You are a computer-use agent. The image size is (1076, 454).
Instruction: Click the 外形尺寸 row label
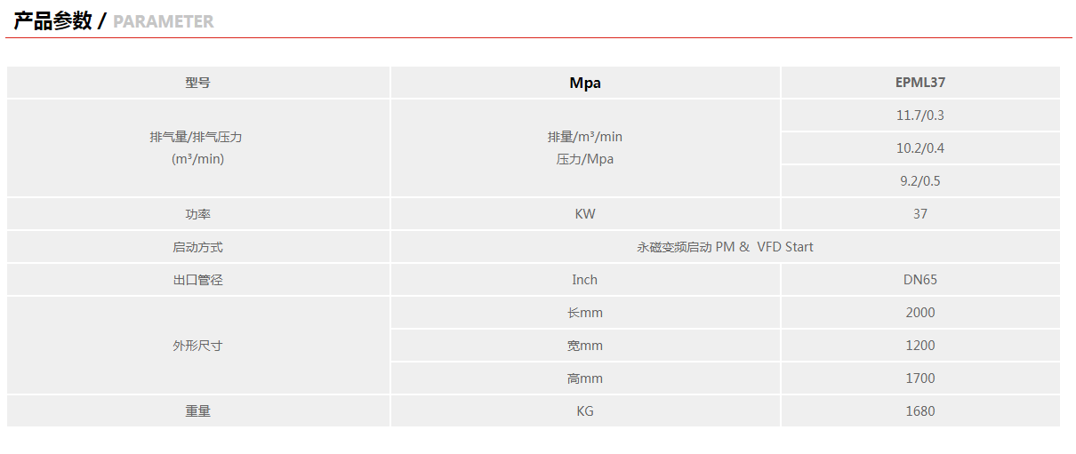tap(197, 346)
